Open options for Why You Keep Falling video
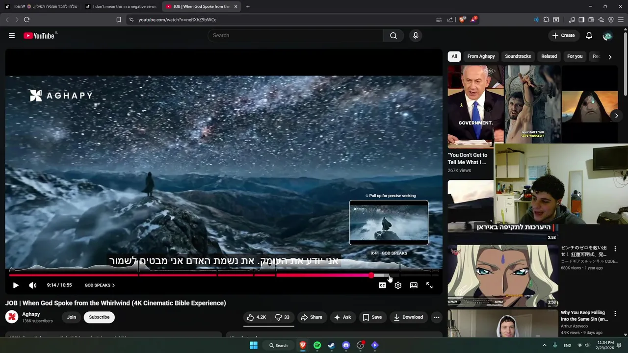Viewport: 628px width, 353px height. (x=615, y=314)
